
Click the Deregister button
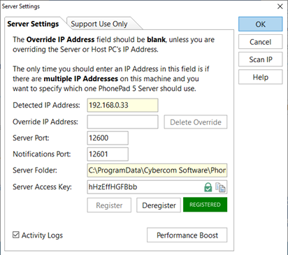pos(159,205)
